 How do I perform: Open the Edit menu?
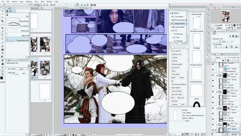[8, 2]
